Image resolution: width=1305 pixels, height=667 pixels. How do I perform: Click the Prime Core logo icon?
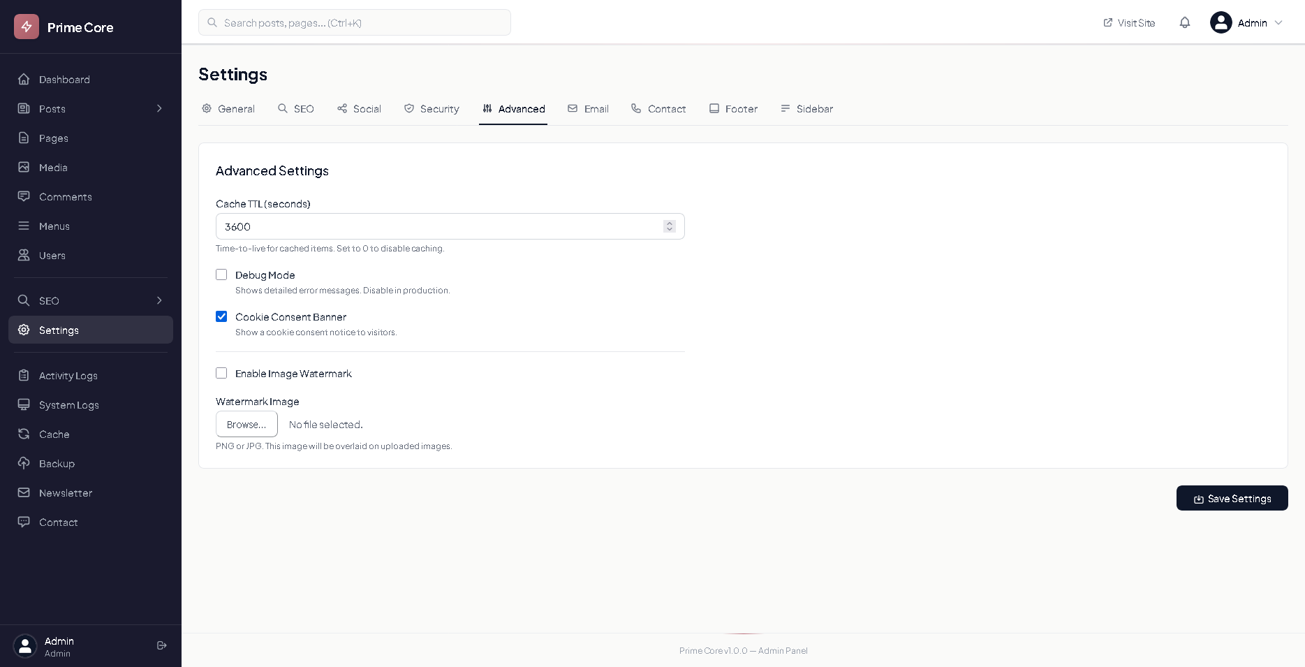tap(27, 27)
